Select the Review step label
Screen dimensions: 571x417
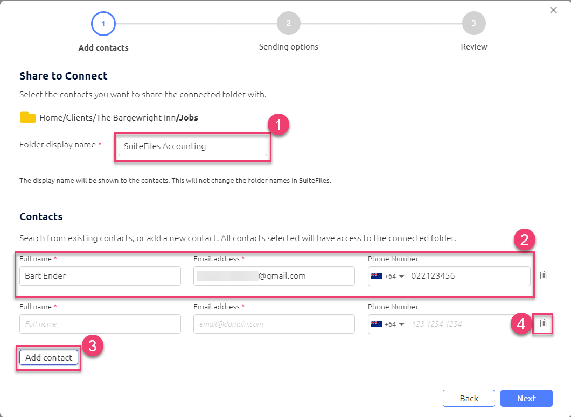[473, 47]
